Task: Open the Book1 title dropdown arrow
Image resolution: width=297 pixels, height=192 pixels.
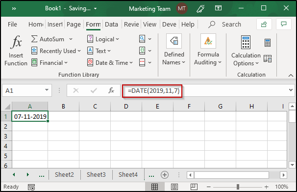Action: coord(95,8)
